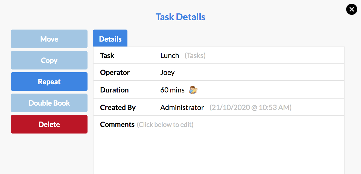Screen dimensions: 361x174
Task: Close the Task Details dialog with X icon
Action: pos(351,10)
